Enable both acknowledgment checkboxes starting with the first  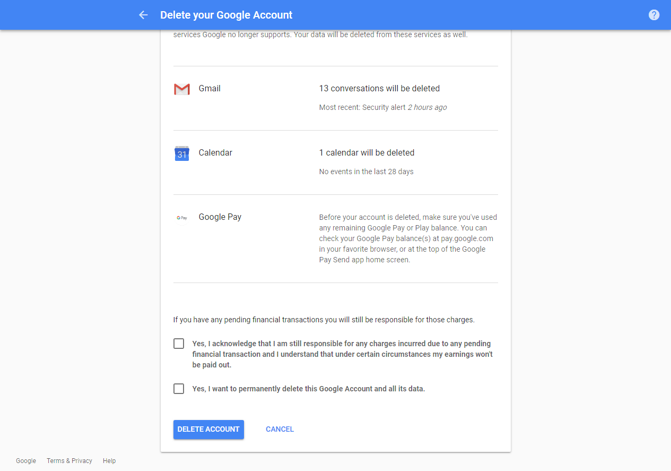pyautogui.click(x=179, y=344)
